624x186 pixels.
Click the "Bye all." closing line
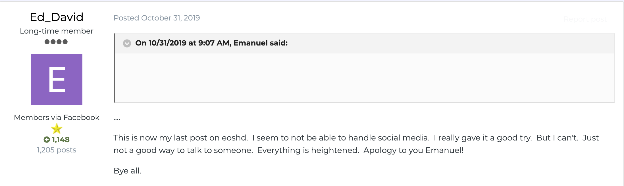pos(127,171)
